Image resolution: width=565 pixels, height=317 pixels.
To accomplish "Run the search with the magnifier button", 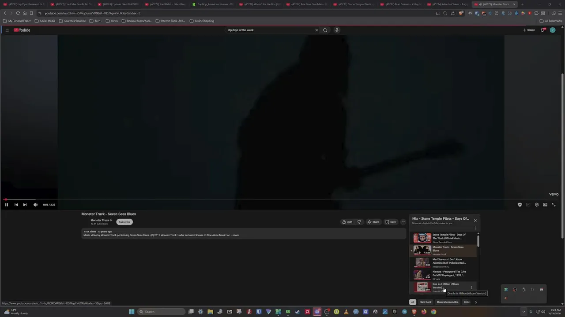I will click(x=325, y=30).
